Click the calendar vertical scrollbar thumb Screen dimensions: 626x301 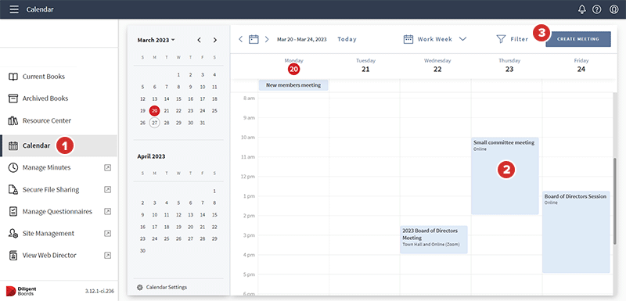point(615,201)
